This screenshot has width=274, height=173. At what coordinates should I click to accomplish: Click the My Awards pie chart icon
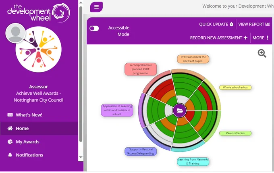tap(10, 142)
